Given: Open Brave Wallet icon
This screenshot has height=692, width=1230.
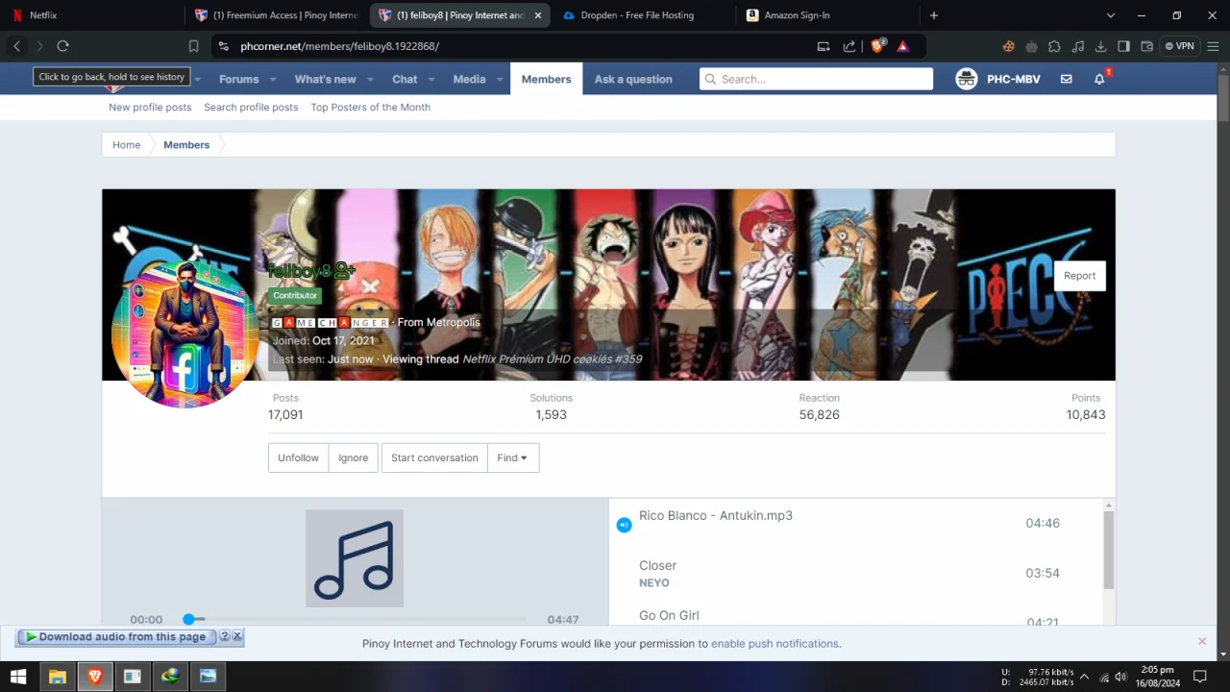Looking at the screenshot, I should pos(1146,46).
